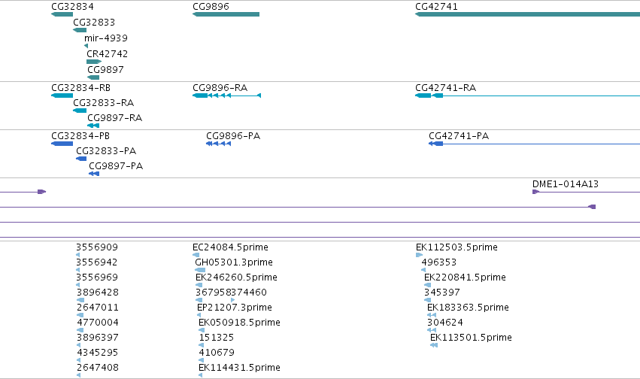The image size is (640, 379).
Task: Open the CG32833 gene label
Action: [94, 22]
